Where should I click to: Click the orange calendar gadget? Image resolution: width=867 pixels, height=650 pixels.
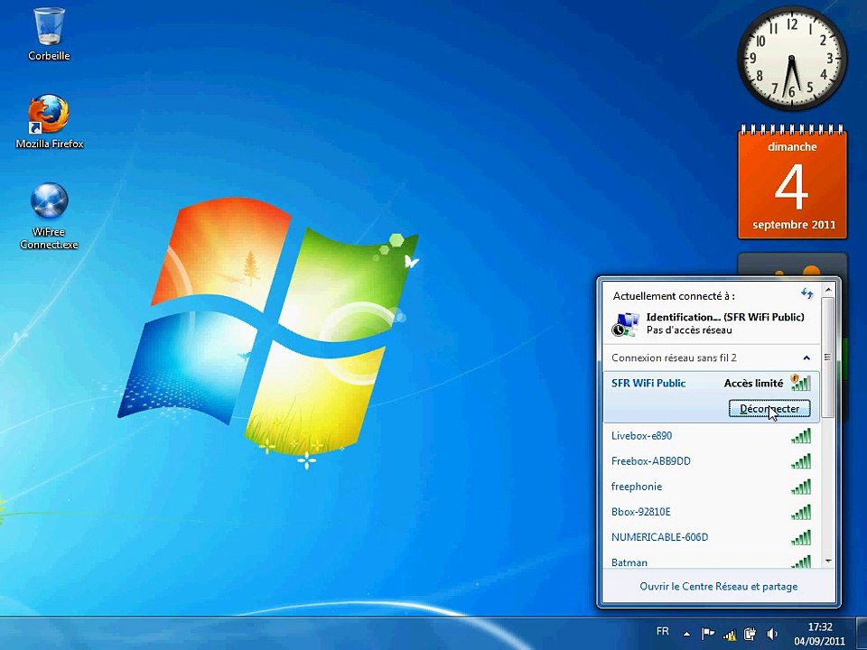pyautogui.click(x=792, y=182)
